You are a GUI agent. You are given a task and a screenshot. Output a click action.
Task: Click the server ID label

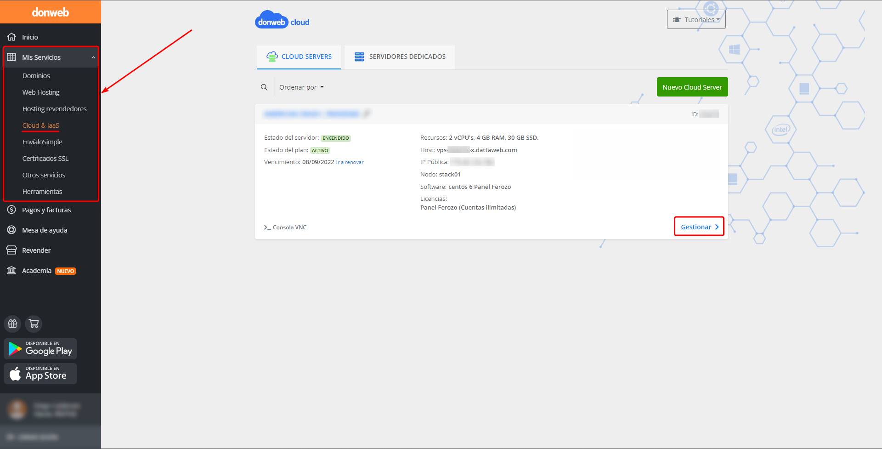click(x=695, y=114)
